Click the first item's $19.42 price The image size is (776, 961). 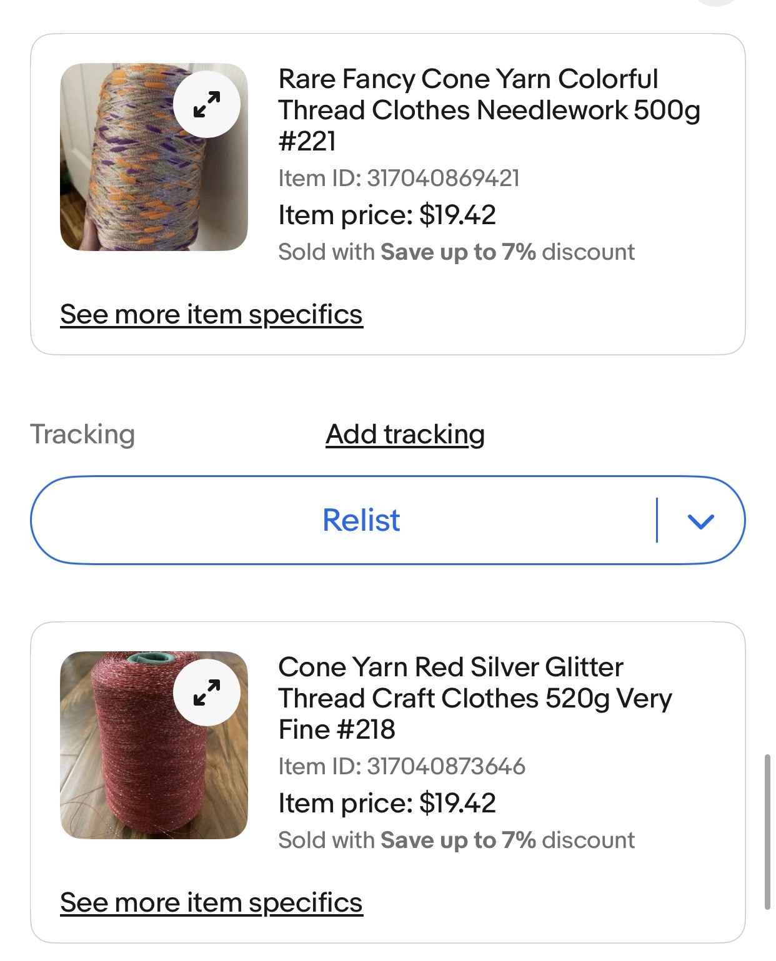[x=457, y=215]
